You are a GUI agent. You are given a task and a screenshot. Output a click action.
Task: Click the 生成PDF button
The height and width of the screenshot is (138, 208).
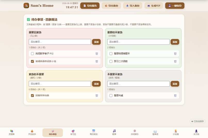(154, 6)
